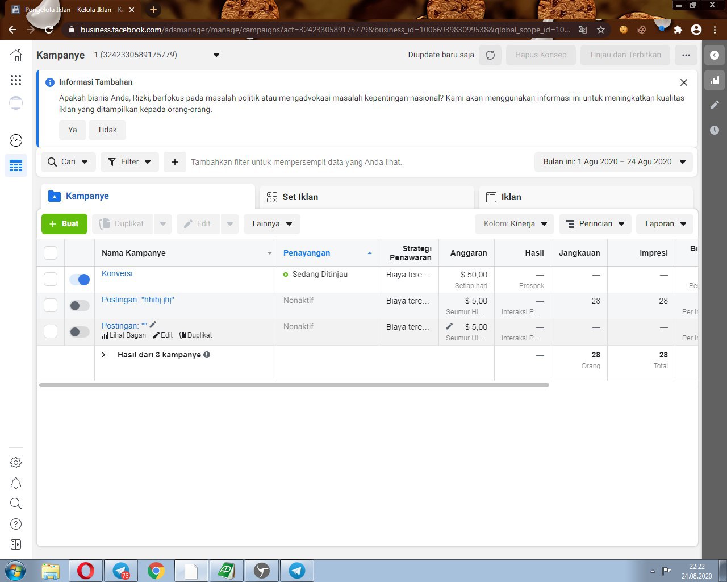Sort by Nama Kampanye column header
727x582 pixels.
click(x=186, y=253)
